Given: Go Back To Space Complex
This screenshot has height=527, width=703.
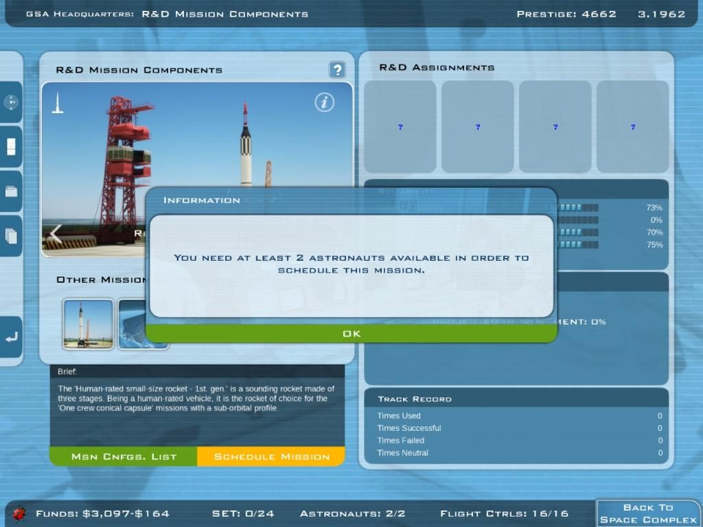Looking at the screenshot, I should pos(648,513).
